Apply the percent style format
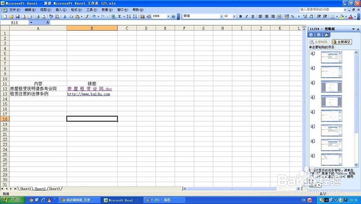 tap(293, 16)
